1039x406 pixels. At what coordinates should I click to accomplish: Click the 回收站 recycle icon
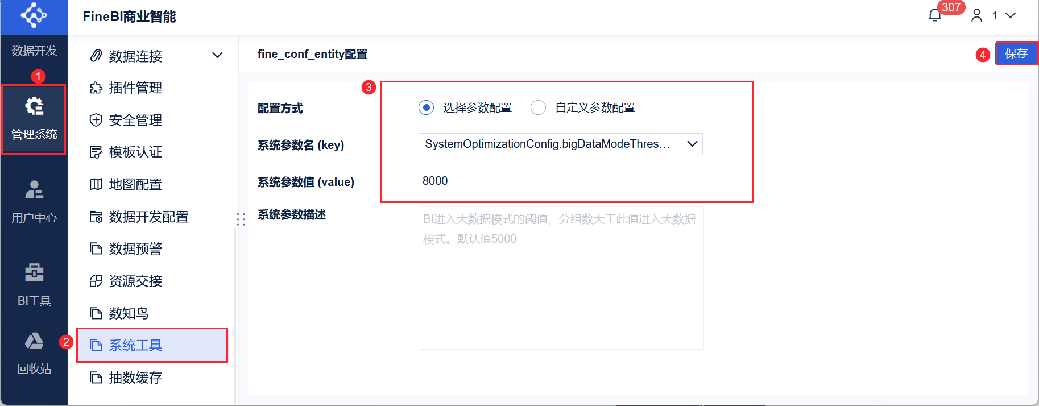[x=34, y=341]
